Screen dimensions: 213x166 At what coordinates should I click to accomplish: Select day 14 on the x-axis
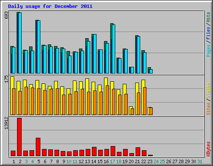pos(94,161)
